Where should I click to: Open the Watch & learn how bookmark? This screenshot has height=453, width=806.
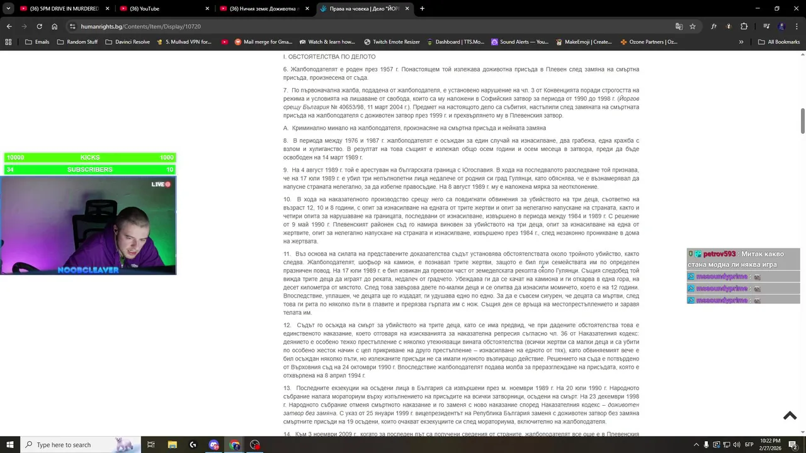pyautogui.click(x=327, y=42)
